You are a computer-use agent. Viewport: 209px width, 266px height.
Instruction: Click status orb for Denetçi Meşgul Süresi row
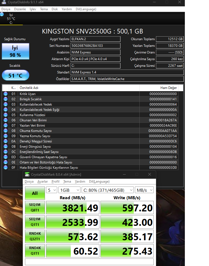[x=6, y=141]
